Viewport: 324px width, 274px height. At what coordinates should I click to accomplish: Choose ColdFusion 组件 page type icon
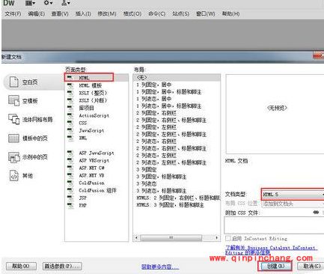tap(70, 190)
